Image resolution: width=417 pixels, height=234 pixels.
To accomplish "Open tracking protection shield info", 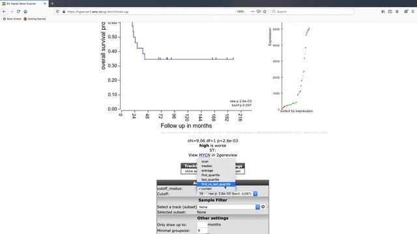I will pyautogui.click(x=58, y=12).
